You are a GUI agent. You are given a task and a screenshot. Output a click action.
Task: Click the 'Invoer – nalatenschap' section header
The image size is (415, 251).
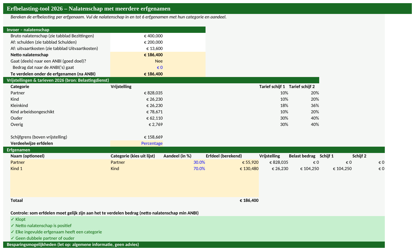point(104,30)
